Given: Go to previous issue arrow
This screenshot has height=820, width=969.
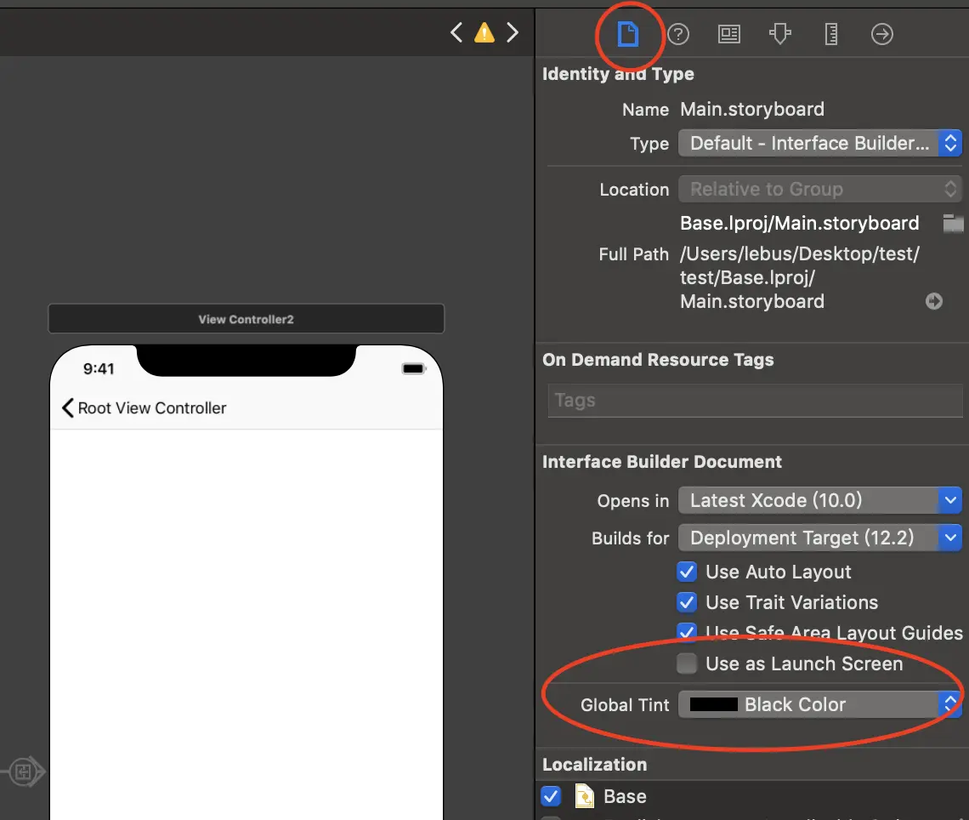Looking at the screenshot, I should 456,32.
